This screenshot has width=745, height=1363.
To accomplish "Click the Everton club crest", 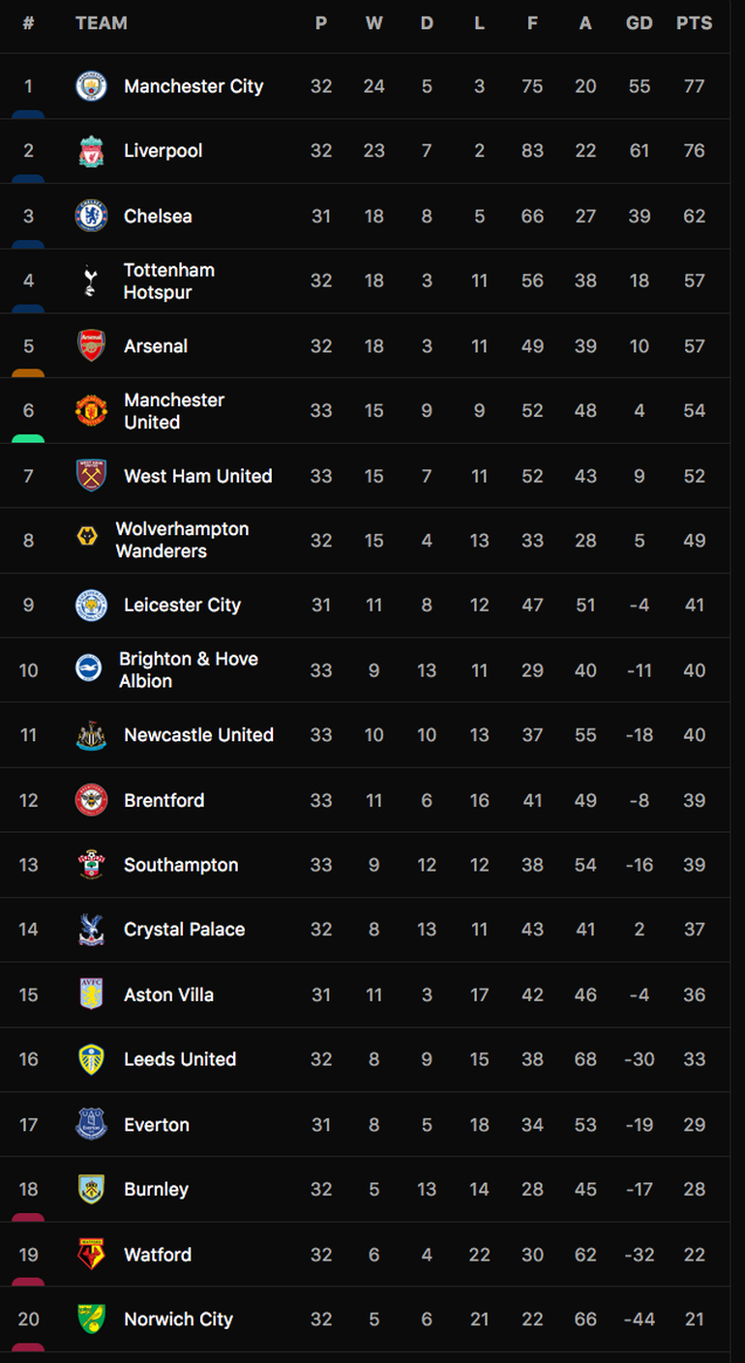I will coord(91,1125).
